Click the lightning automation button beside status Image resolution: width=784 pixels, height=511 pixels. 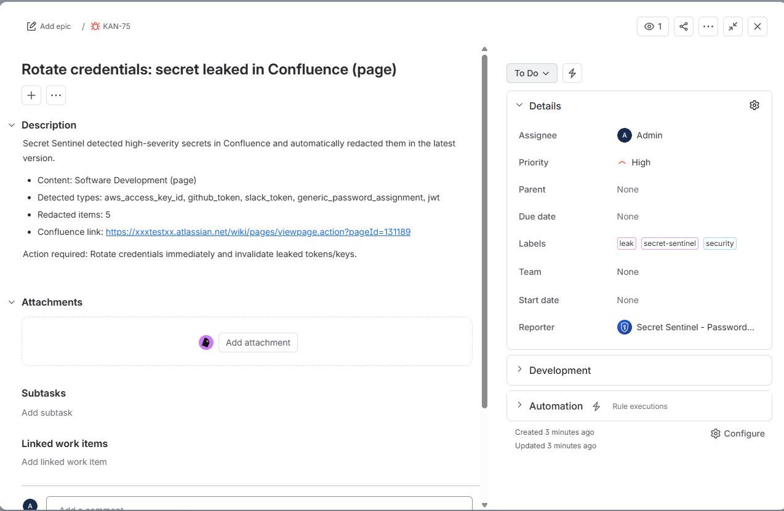pos(572,73)
